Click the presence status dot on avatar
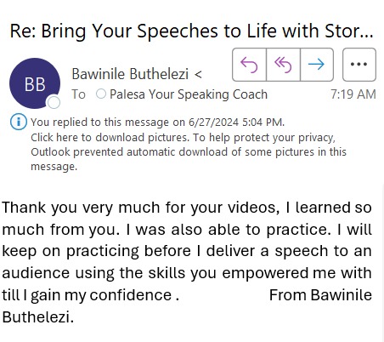The height and width of the screenshot is (342, 384). coord(54,102)
